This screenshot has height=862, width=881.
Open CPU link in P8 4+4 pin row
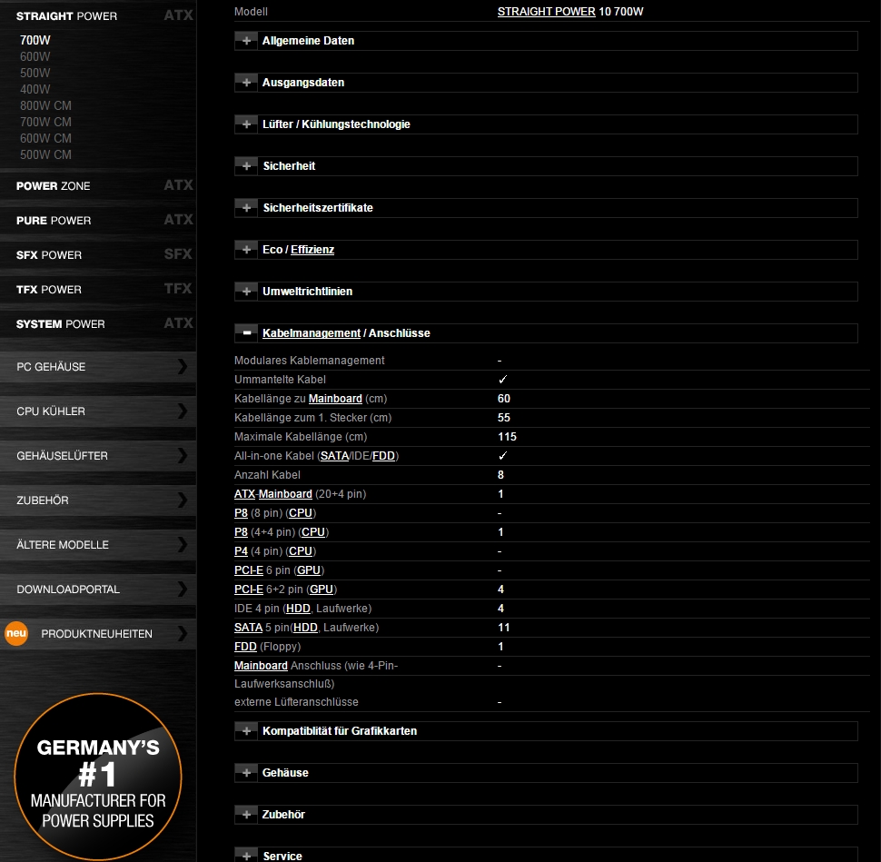pyautogui.click(x=313, y=532)
